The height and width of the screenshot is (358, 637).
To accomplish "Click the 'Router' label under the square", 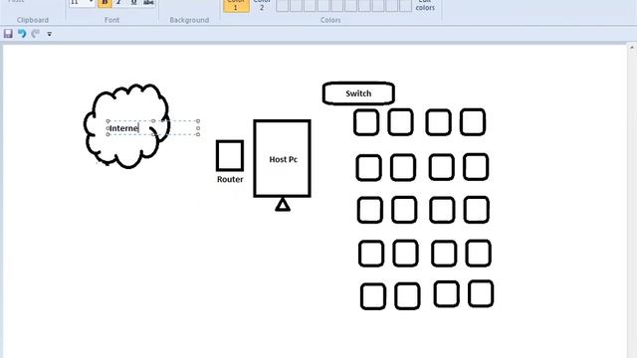I will coord(230,179).
